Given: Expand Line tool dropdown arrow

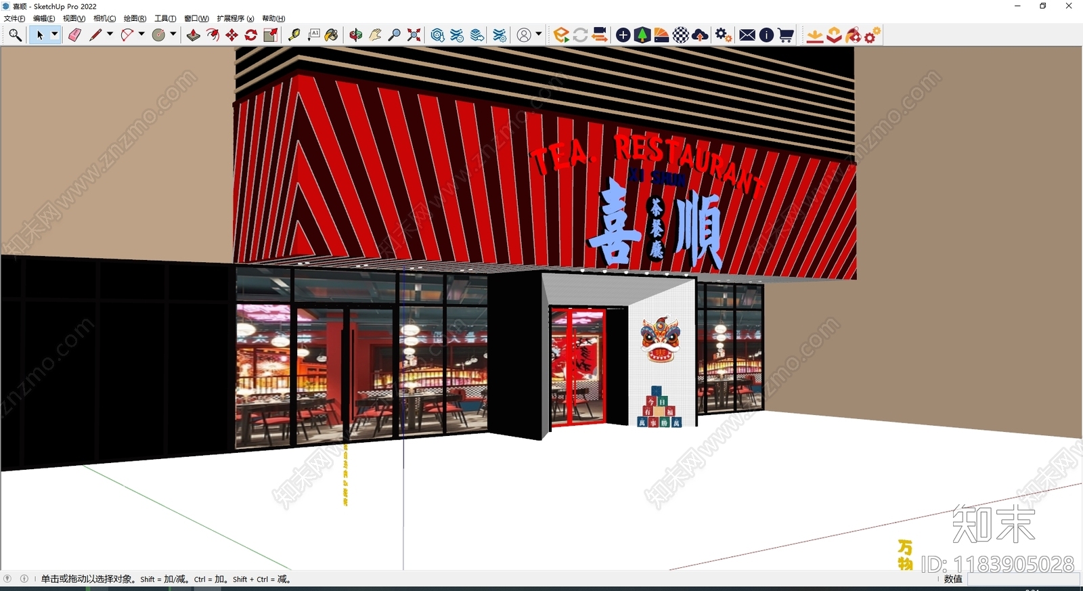Looking at the screenshot, I should 110,35.
